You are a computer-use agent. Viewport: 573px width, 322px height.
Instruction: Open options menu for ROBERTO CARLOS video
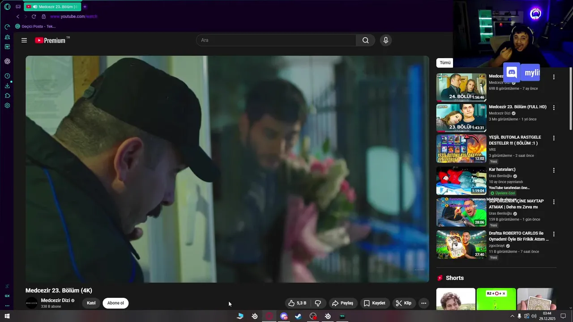coord(554,234)
